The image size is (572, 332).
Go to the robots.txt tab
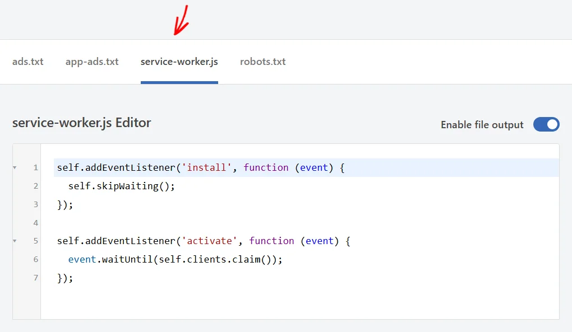tap(262, 62)
